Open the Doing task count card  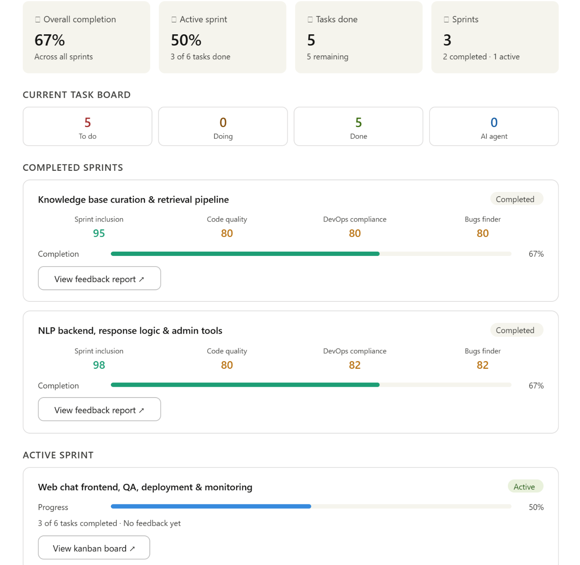[x=223, y=127]
